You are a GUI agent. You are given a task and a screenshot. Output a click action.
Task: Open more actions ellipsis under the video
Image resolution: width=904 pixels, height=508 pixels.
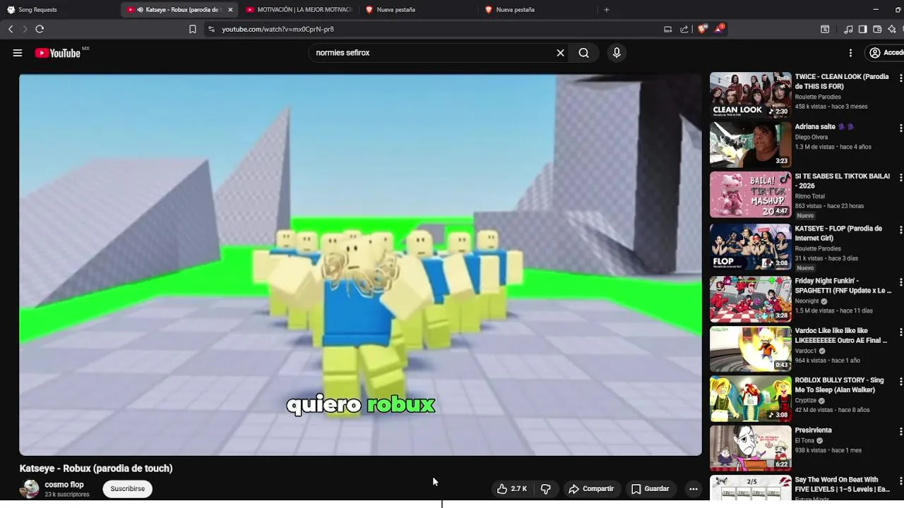pos(694,488)
